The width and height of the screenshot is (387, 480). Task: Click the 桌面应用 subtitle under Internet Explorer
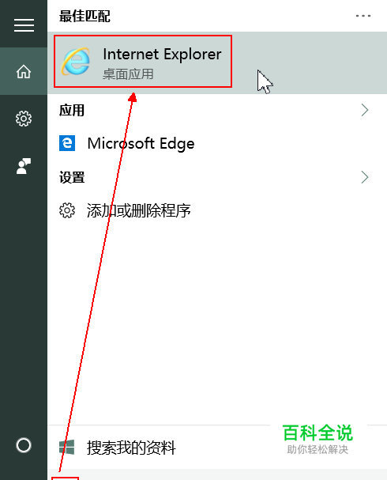[x=128, y=74]
